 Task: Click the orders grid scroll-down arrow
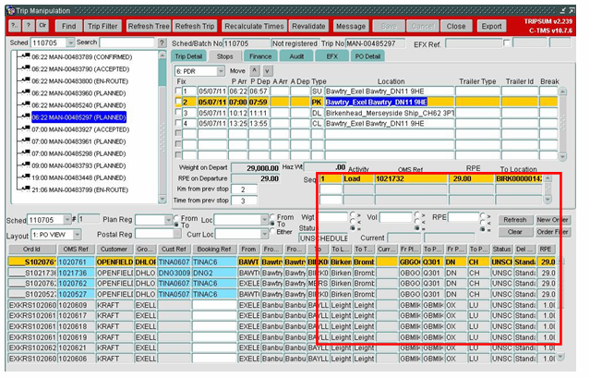560,356
